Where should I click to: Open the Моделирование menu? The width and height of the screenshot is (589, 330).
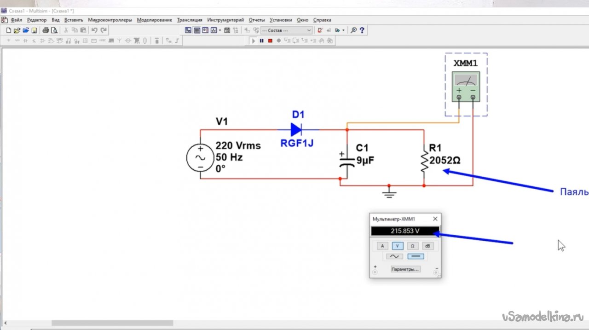click(x=154, y=20)
